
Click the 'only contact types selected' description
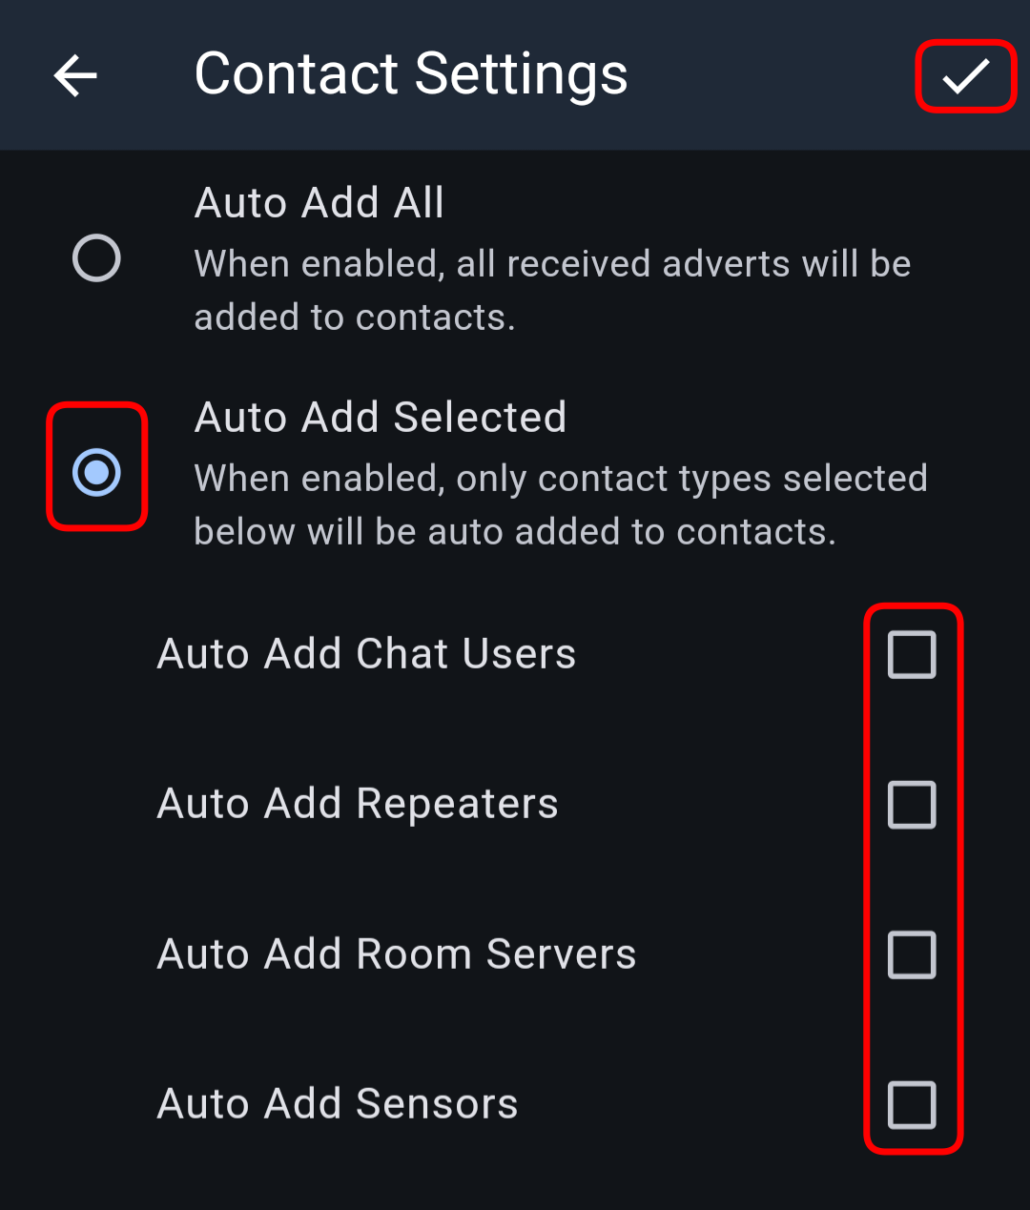point(561,479)
